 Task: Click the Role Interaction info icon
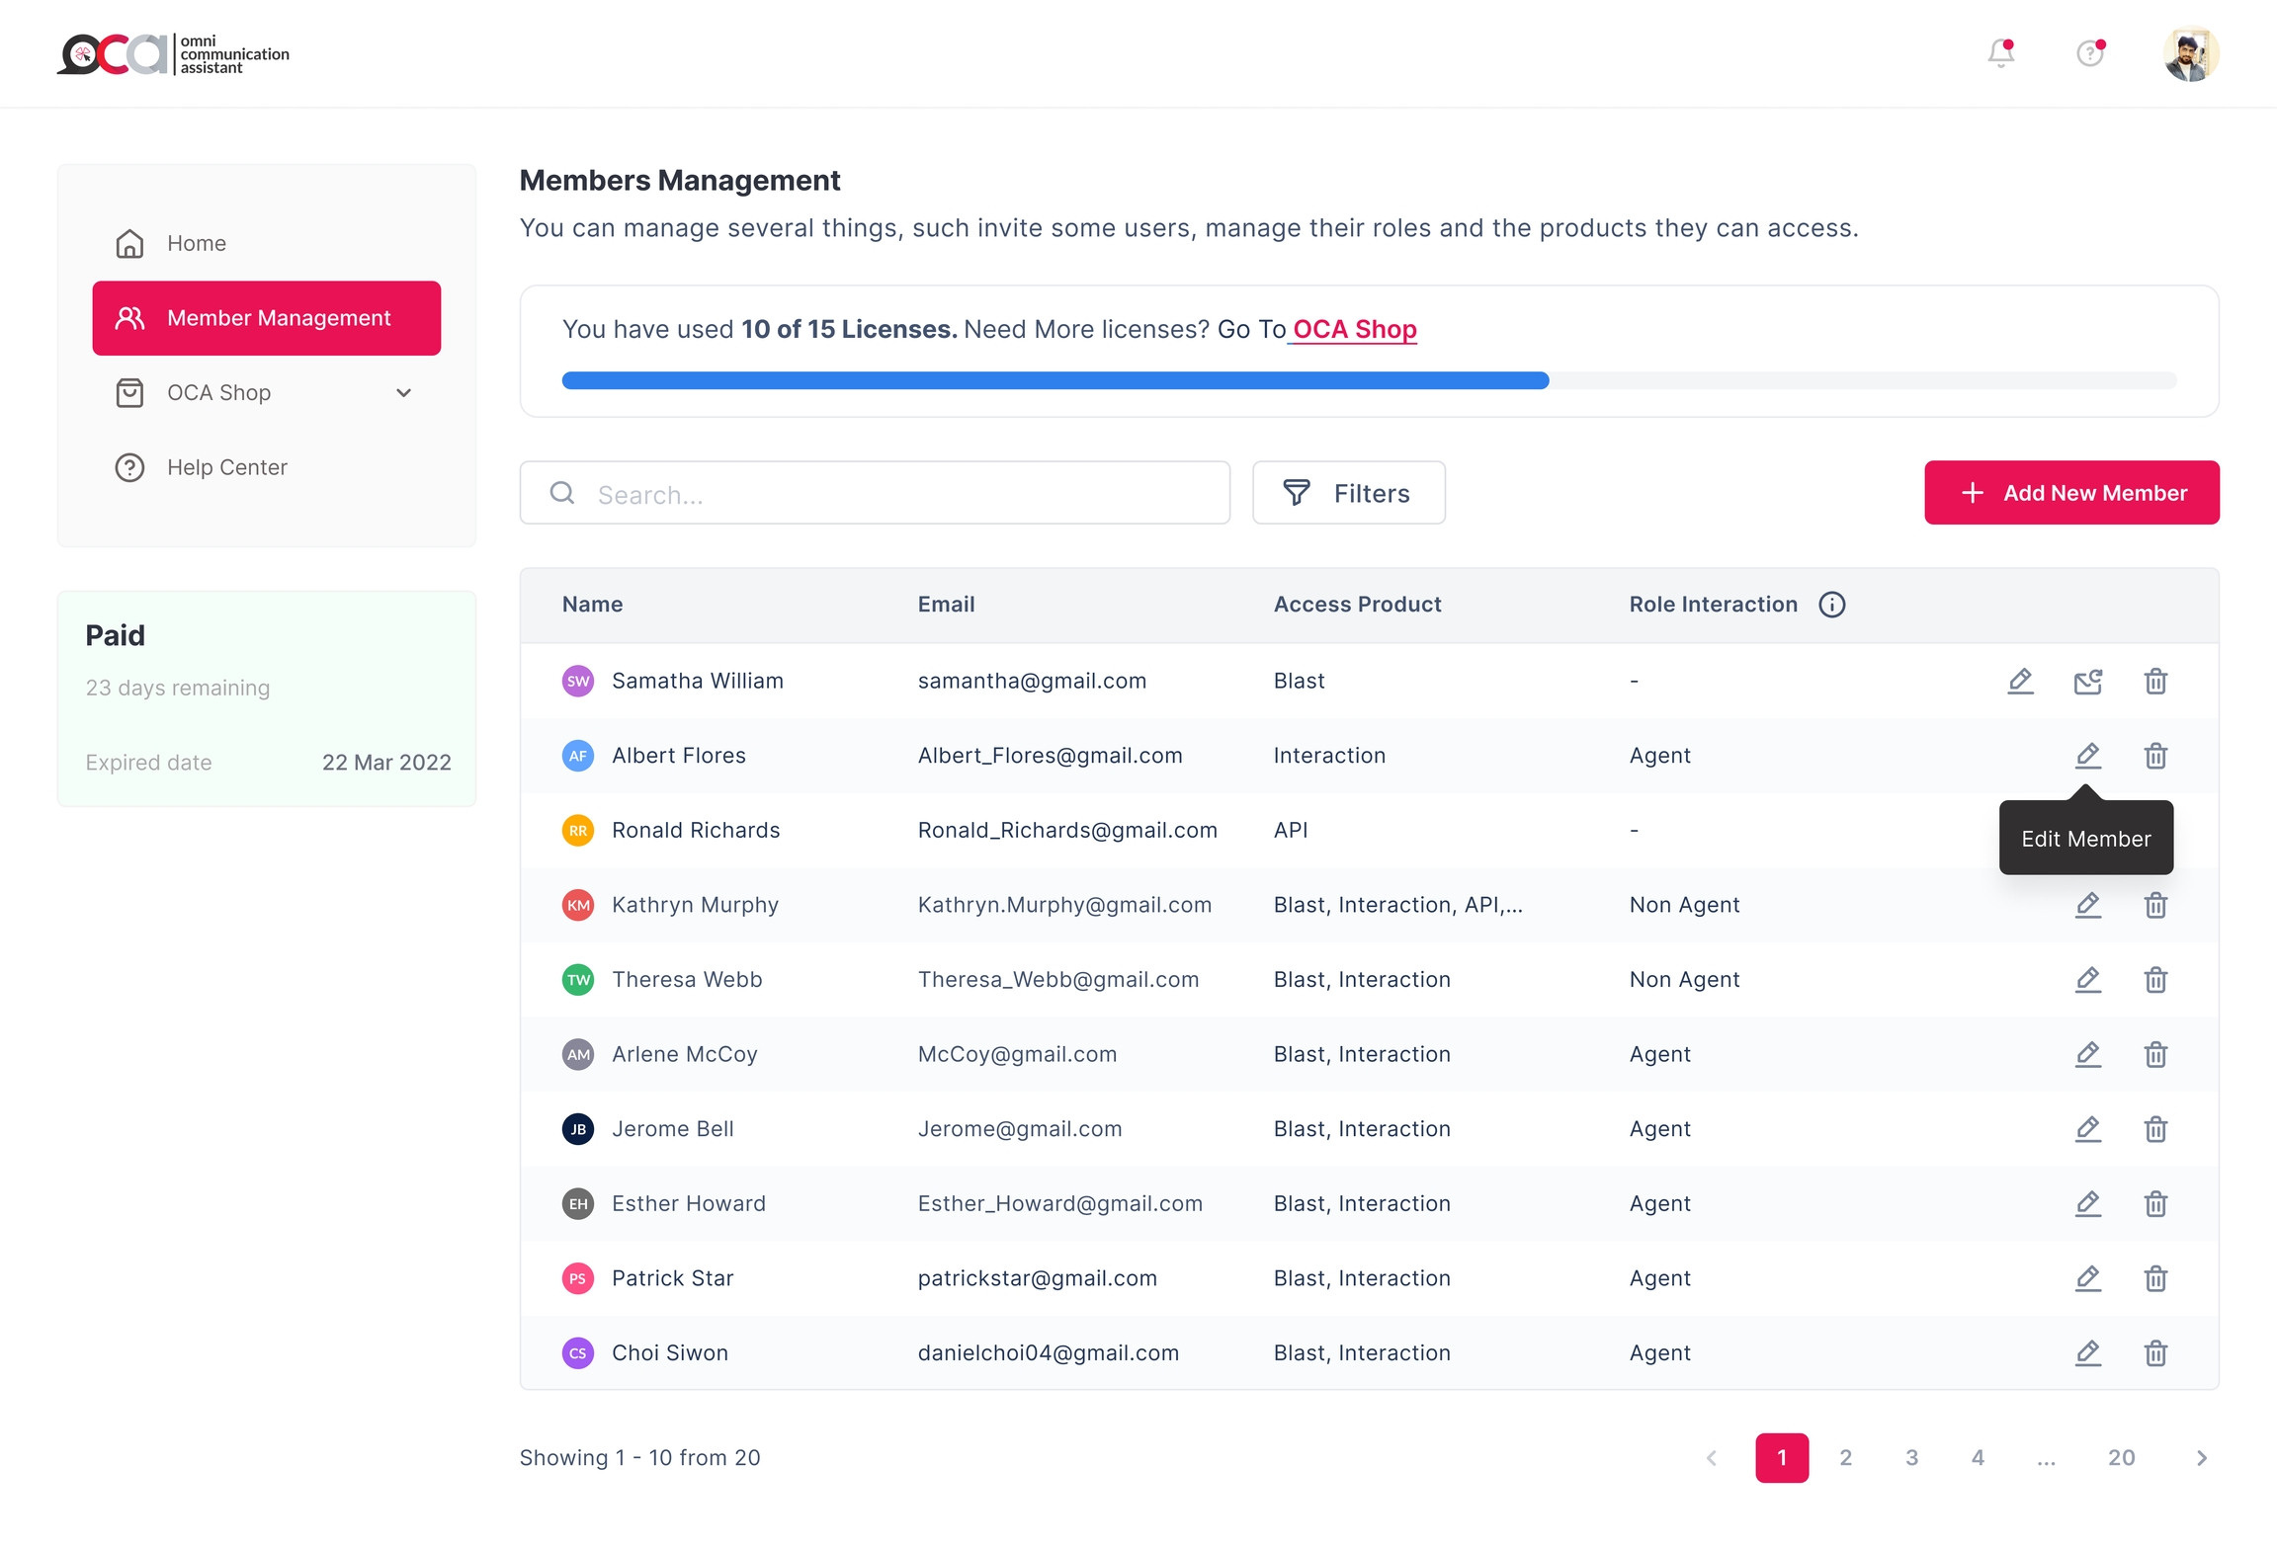pos(1832,605)
